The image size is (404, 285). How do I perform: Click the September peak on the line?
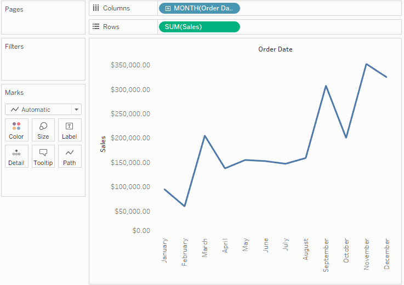pos(326,86)
